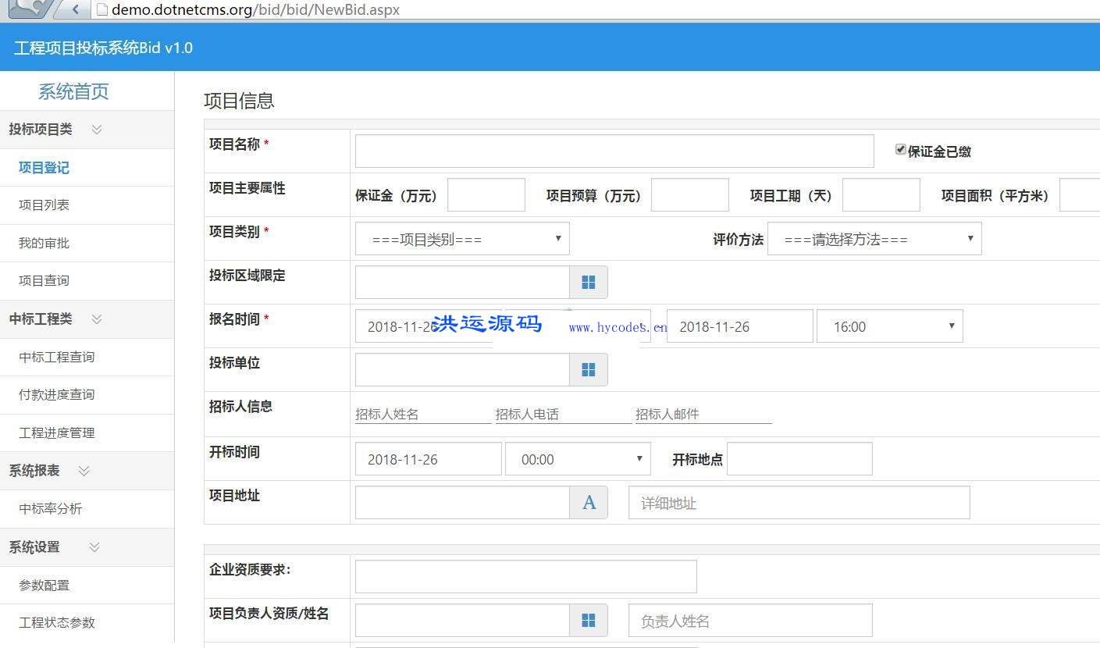
Task: Open 中标率分析 in the sidebar
Action: [50, 509]
